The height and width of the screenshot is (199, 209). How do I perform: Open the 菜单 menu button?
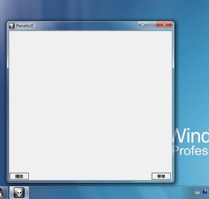[x=161, y=176]
